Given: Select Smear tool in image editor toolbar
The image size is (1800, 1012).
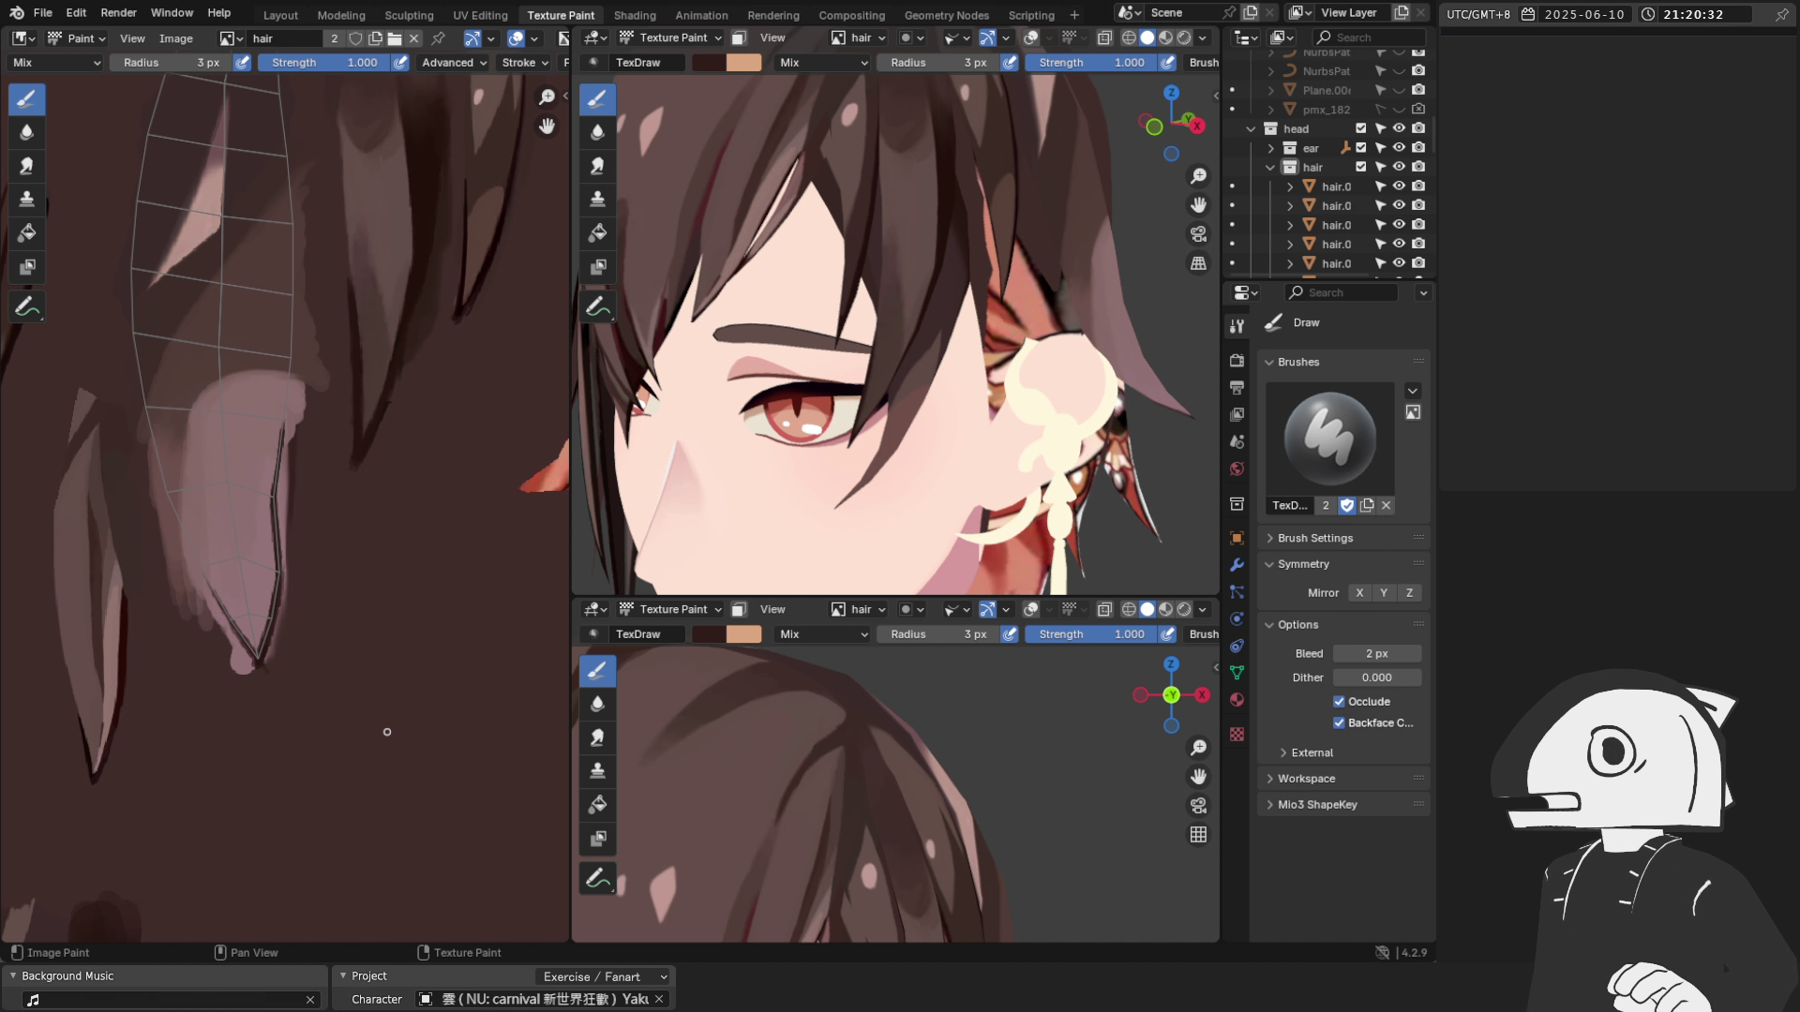Looking at the screenshot, I should coord(27,166).
